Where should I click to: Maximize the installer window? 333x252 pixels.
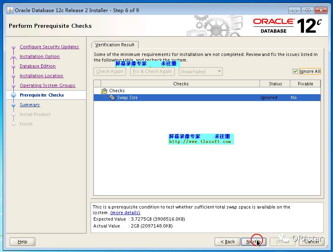click(308, 10)
